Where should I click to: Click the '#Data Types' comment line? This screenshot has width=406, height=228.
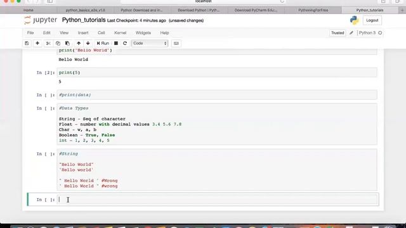(74, 108)
